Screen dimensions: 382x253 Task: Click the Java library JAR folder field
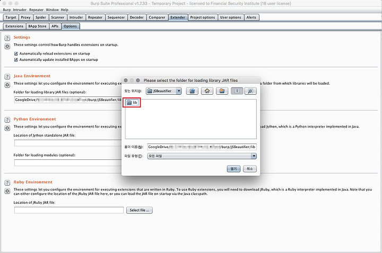[x=68, y=100]
